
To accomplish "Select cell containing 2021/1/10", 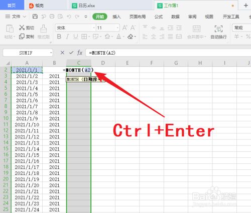I will coord(27,125).
